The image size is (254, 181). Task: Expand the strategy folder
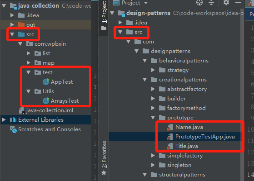pos(153,70)
